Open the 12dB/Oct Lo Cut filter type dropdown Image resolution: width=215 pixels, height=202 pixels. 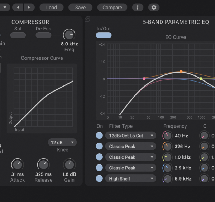click(x=130, y=136)
